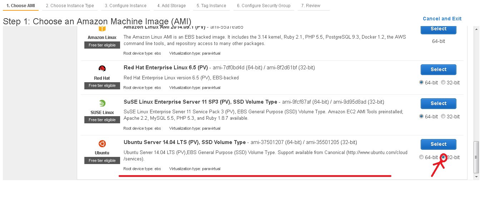The width and height of the screenshot is (480, 198).
Task: Click Select for Red Hat Enterprise Linux
Action: [439, 69]
